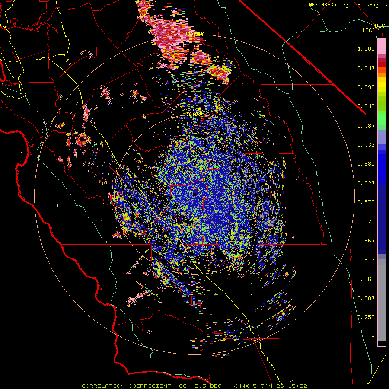This screenshot has height=389, width=389.
Task: Click the 0.840 scale value
Action: click(366, 106)
